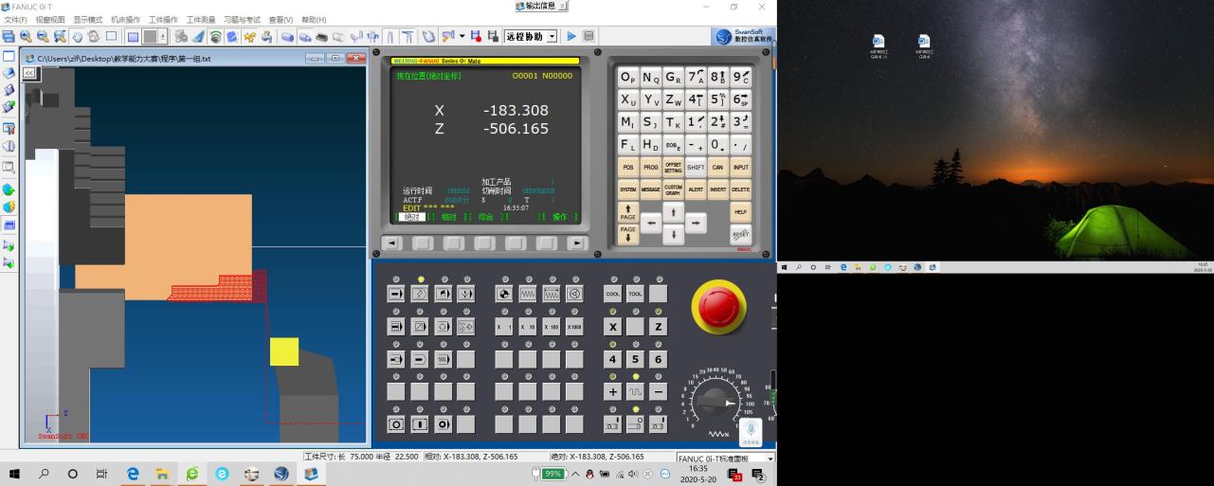Viewport: 1214px width, 486px height.
Task: Click the cursor right arrow key
Action: point(696,224)
